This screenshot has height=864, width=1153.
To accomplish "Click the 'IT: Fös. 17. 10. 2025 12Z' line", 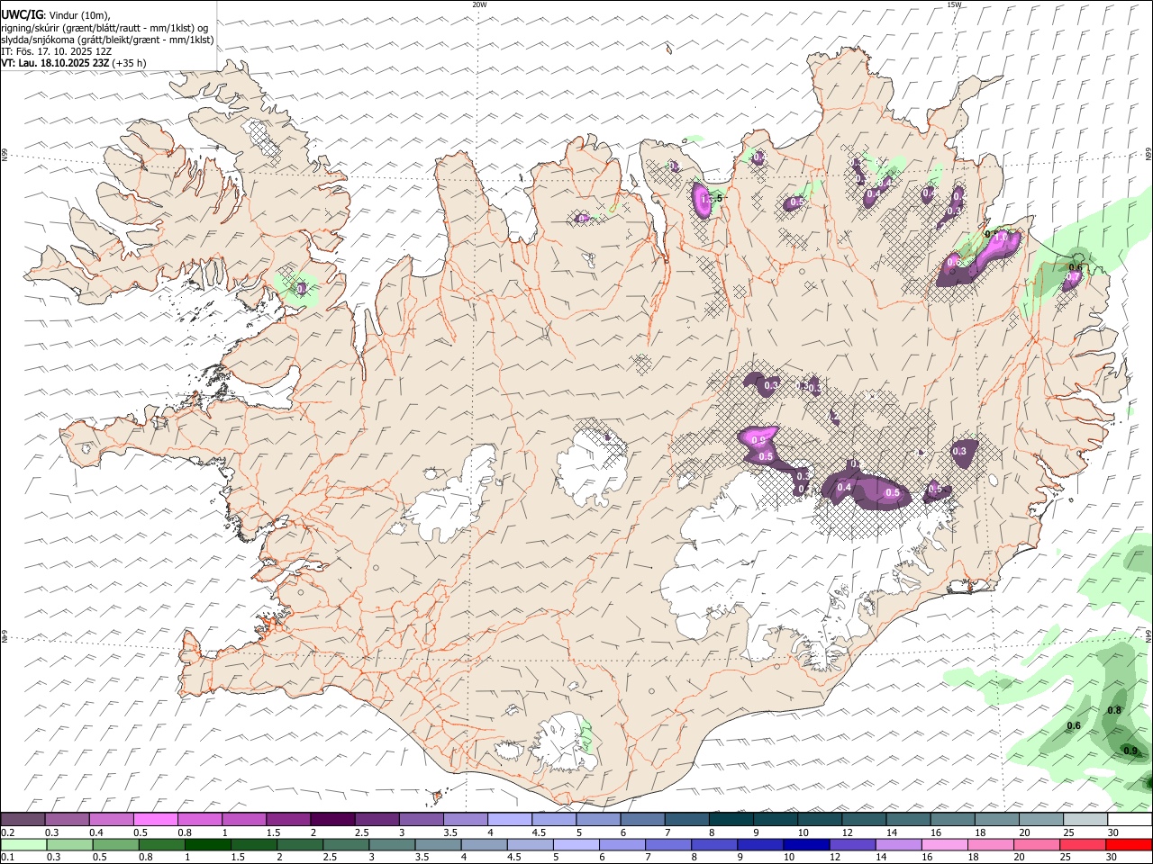I will tap(56, 51).
